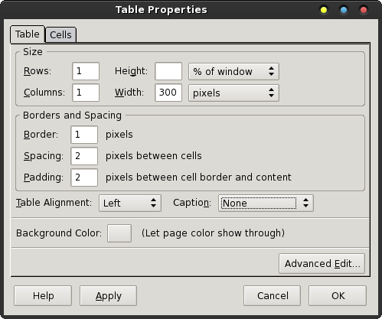Switch to the Cells tab
Image resolution: width=382 pixels, height=319 pixels.
point(60,34)
